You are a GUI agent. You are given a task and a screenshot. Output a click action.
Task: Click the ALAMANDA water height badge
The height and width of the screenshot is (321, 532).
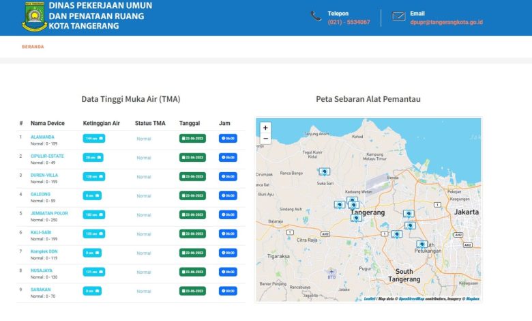pyautogui.click(x=93, y=139)
